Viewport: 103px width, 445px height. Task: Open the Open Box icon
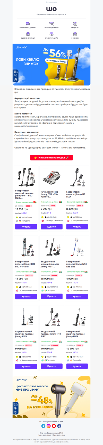[x=75, y=34]
